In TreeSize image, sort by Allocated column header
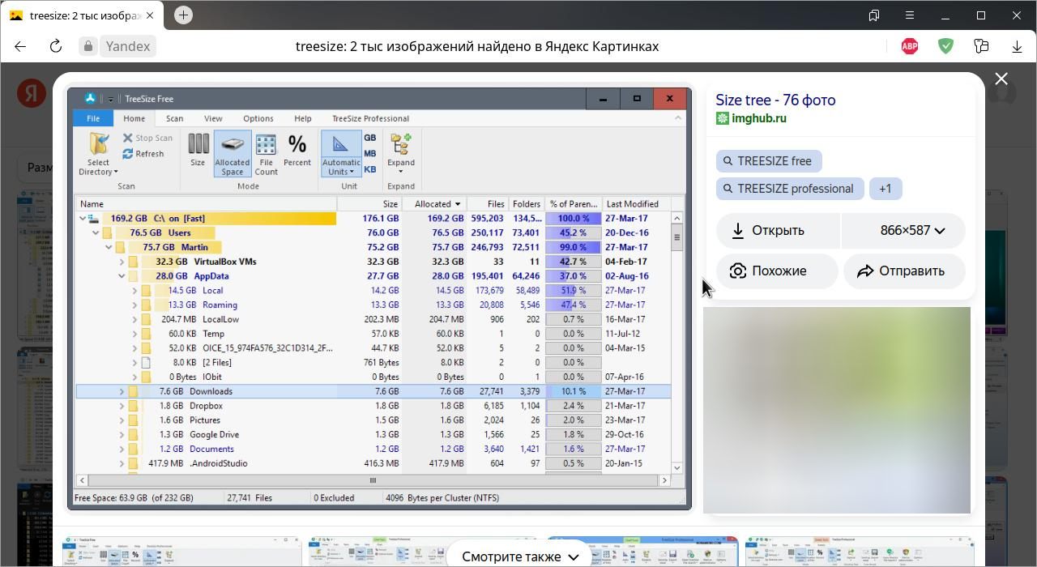 436,204
